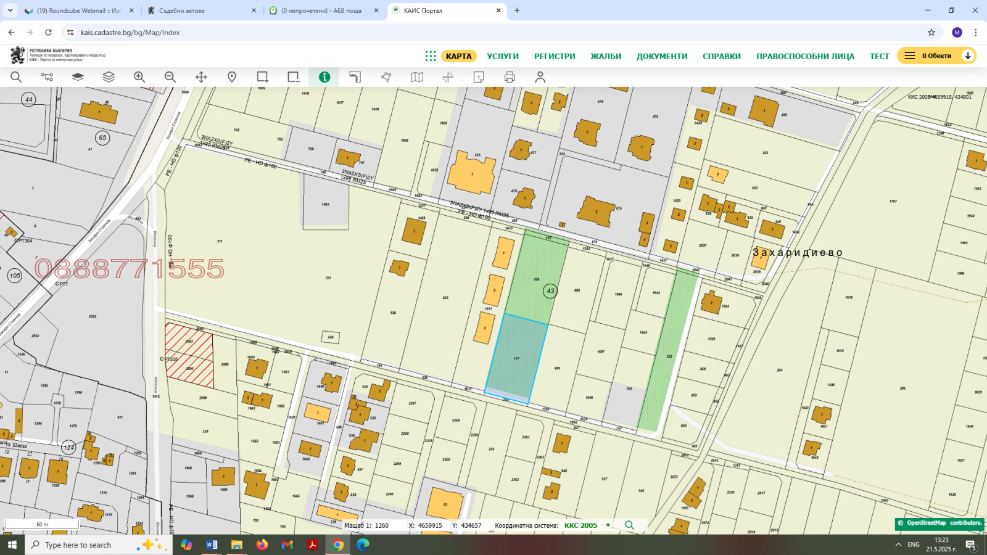This screenshot has width=987, height=555.
Task: Click the zoom out magnifier tool
Action: point(170,77)
